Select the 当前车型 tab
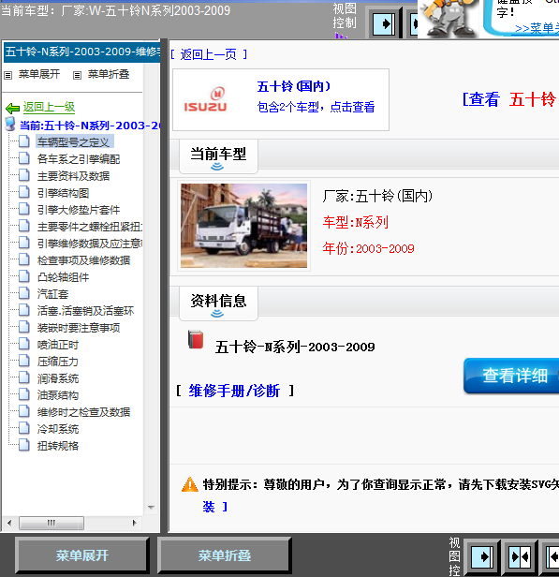This screenshot has height=577, width=559. point(218,156)
